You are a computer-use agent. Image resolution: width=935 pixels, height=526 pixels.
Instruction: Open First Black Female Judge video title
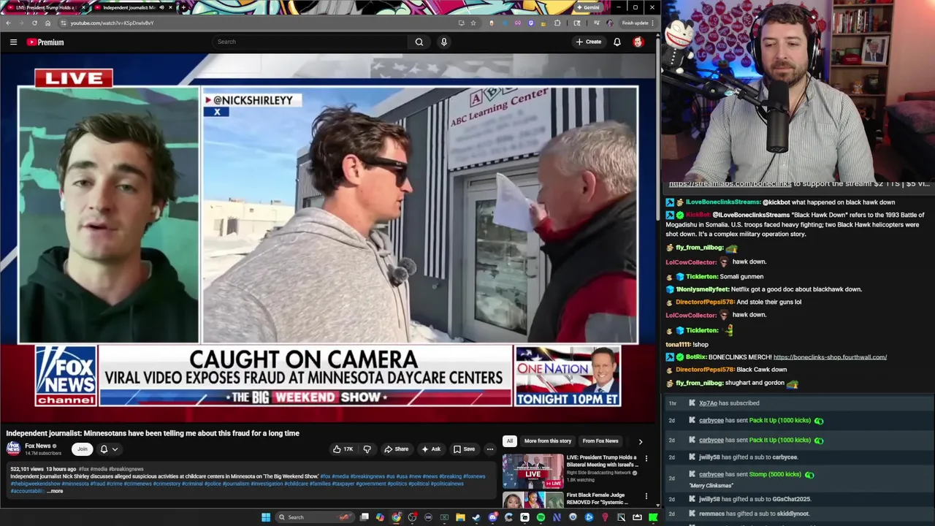[598, 498]
